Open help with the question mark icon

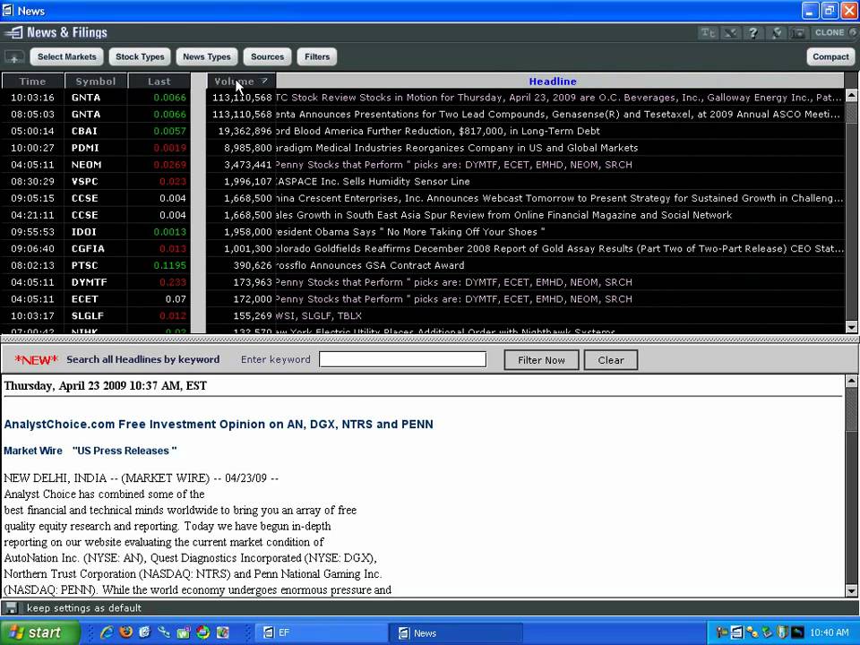pos(753,33)
